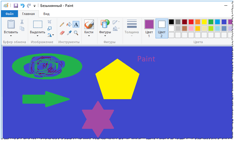Expand the Толщина dropdown arrow

click(132, 36)
